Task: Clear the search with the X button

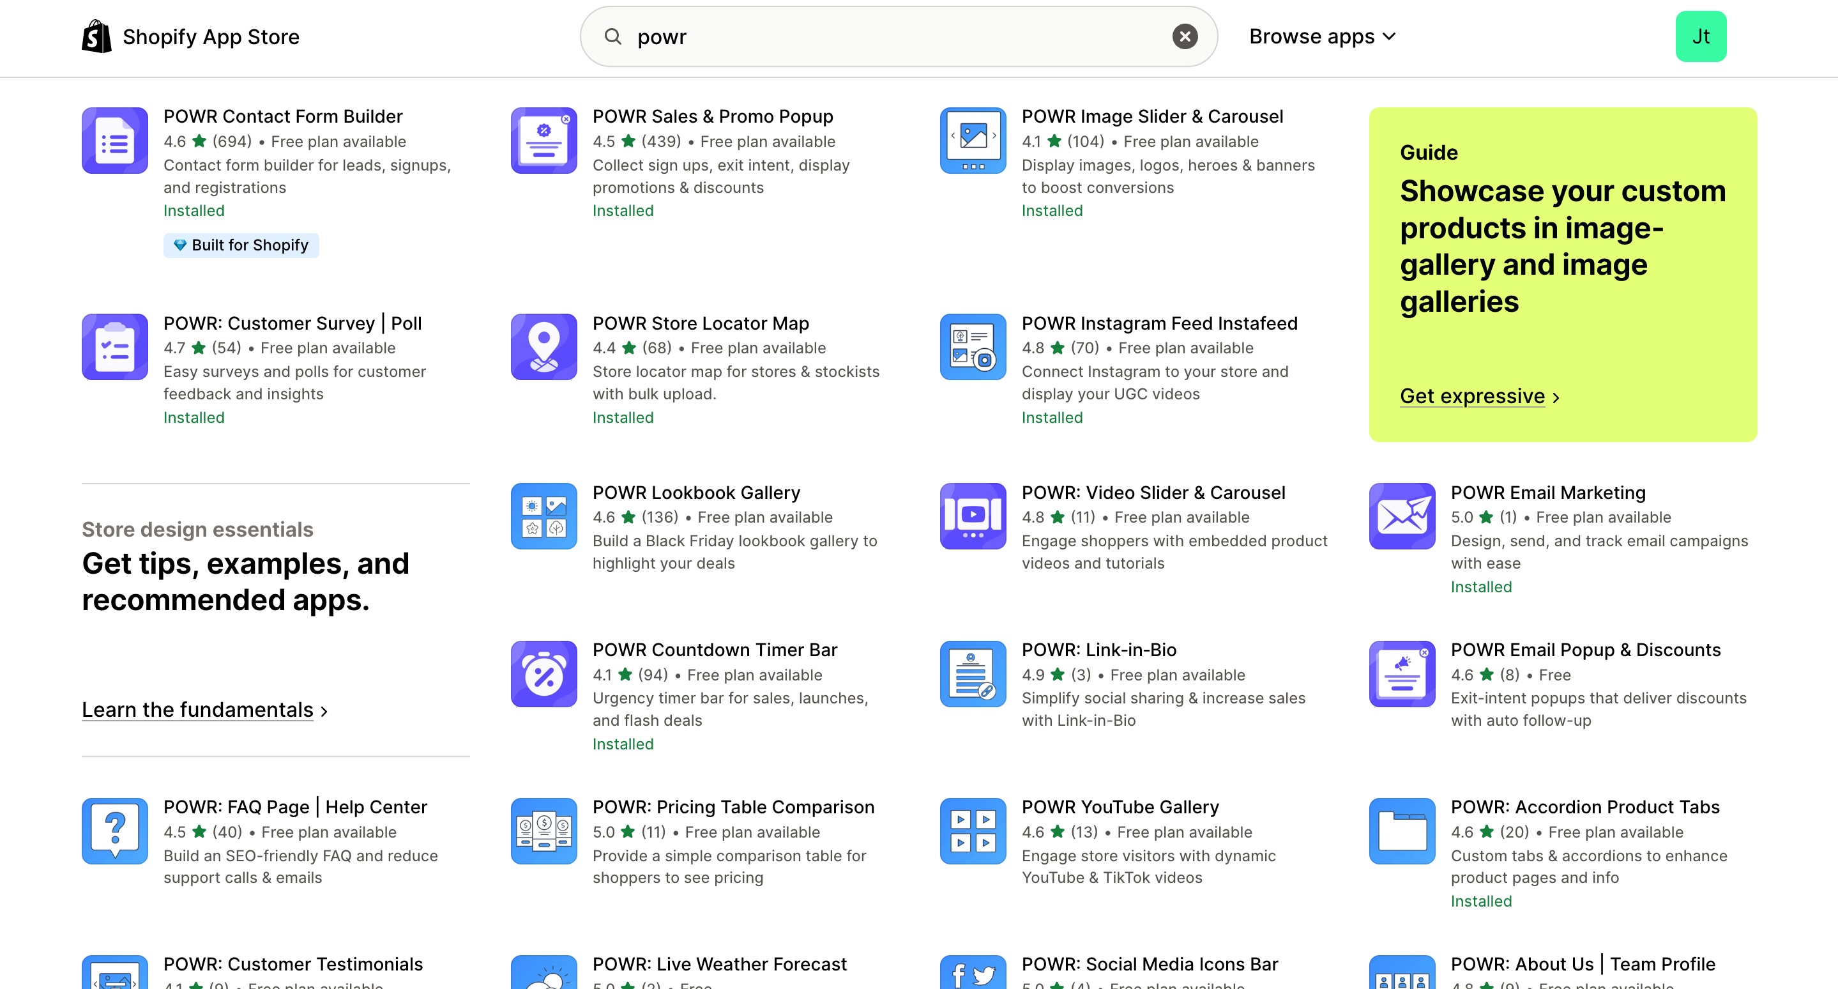Action: pyautogui.click(x=1185, y=36)
